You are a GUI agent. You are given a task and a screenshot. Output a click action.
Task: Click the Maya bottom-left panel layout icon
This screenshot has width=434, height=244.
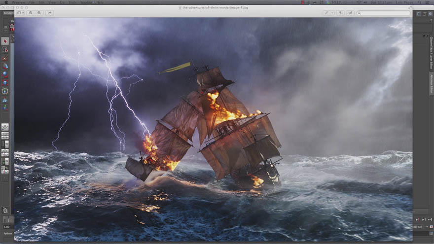pyautogui.click(x=5, y=170)
